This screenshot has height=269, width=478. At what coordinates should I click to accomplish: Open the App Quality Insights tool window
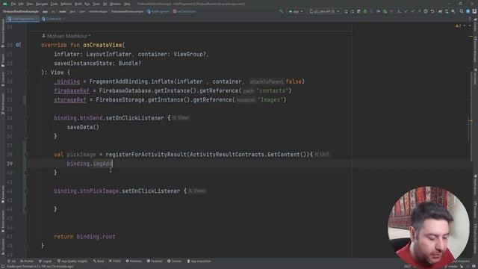point(72,262)
